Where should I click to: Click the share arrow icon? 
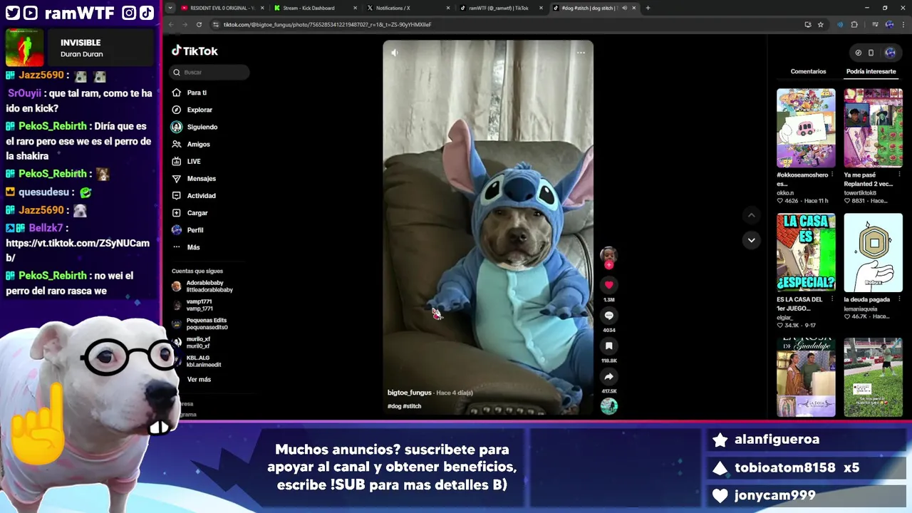[x=608, y=376]
